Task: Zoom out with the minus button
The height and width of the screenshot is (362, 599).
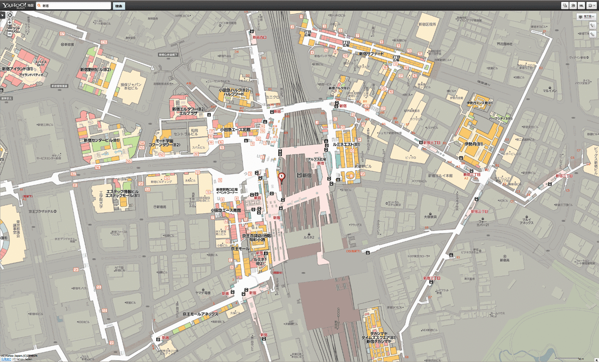Action: tap(10, 34)
